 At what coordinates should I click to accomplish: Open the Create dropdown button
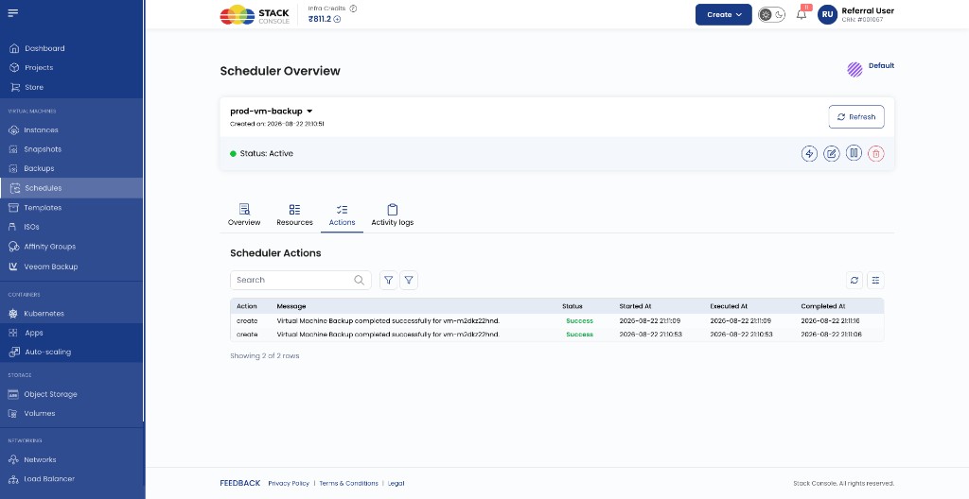pos(724,15)
